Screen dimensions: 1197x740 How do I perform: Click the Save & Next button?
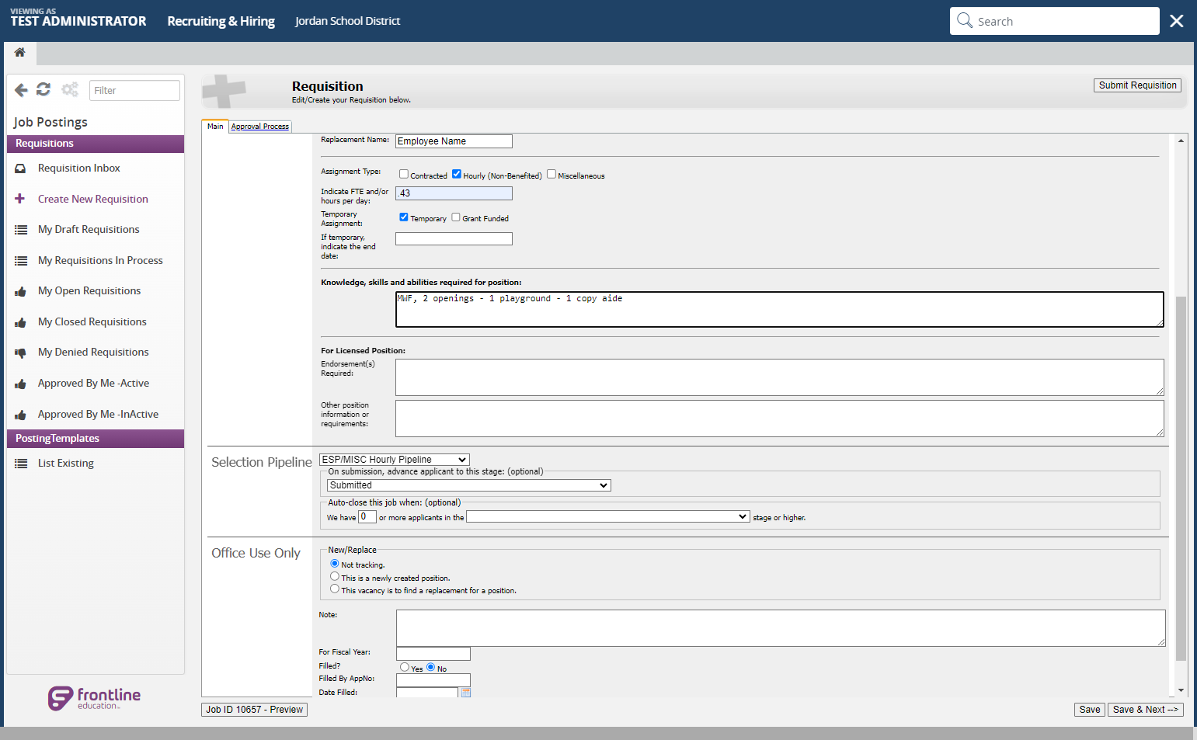(1146, 710)
